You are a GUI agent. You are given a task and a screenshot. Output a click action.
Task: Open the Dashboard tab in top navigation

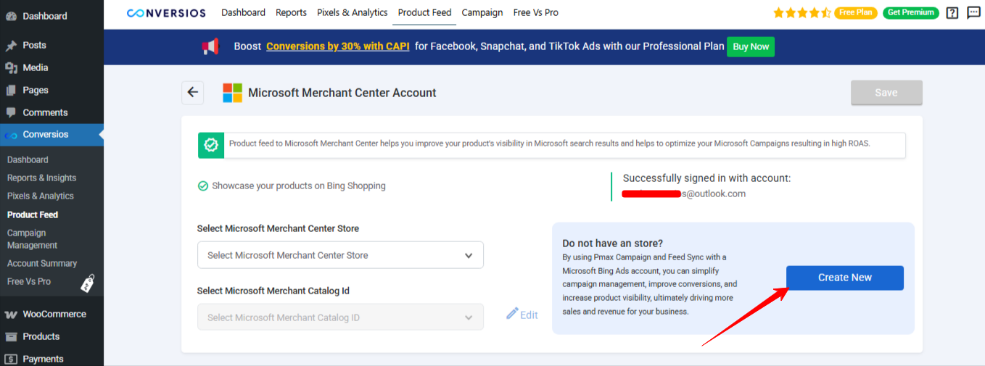(x=243, y=12)
